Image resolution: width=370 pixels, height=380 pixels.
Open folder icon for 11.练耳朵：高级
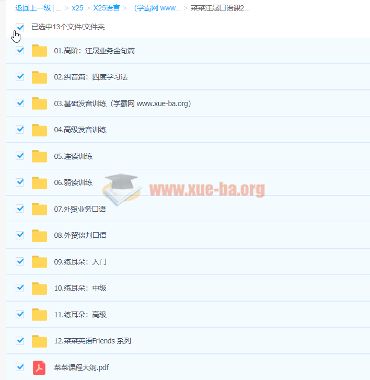pyautogui.click(x=39, y=315)
